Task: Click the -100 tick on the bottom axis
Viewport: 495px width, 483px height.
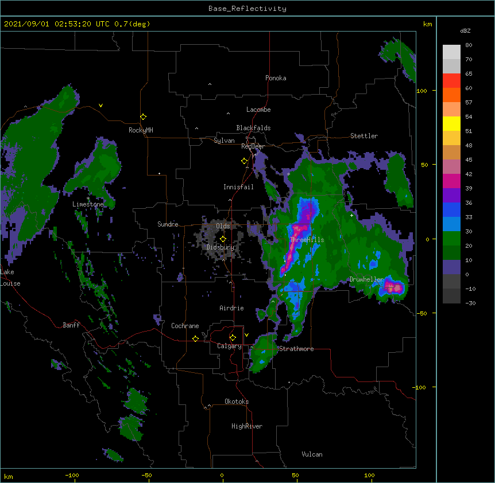Action: [72, 475]
